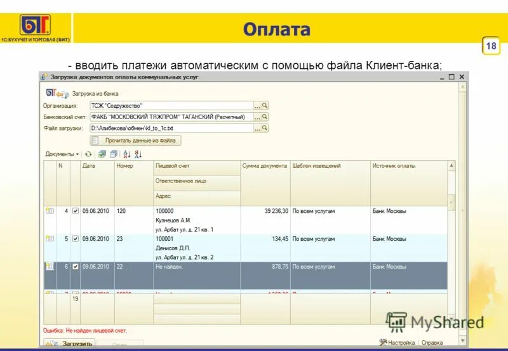Click total count 19 in table footer
Viewport: 508px width, 351px height.
75,298
